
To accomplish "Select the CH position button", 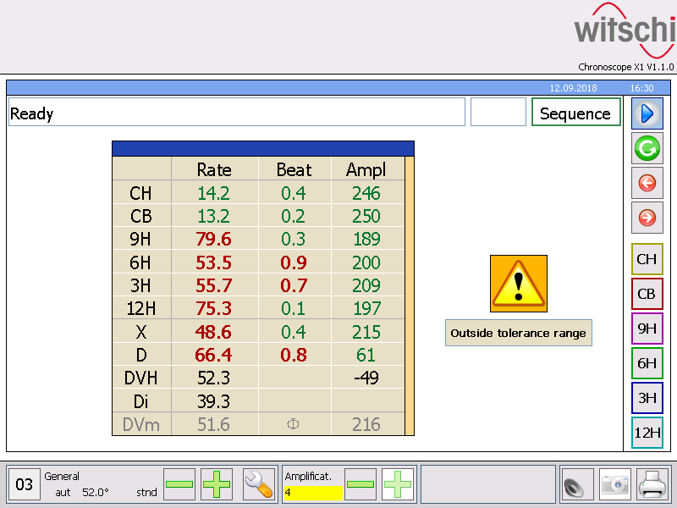I will click(x=647, y=259).
